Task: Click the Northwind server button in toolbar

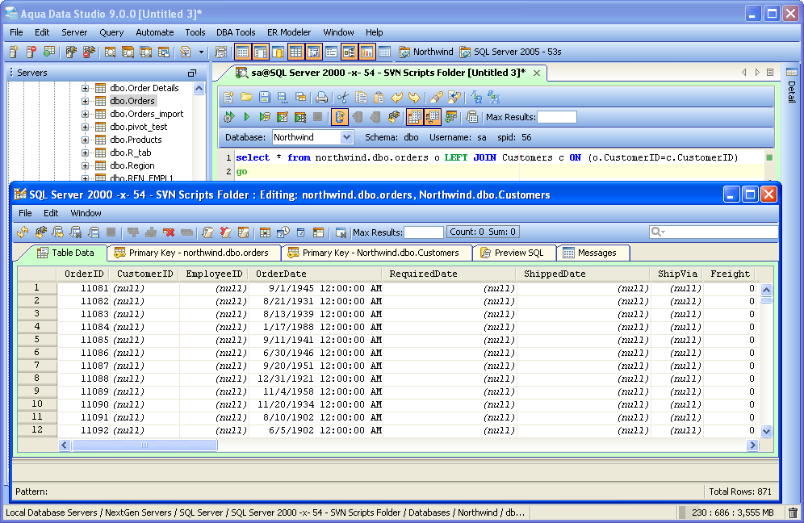Action: click(x=425, y=52)
